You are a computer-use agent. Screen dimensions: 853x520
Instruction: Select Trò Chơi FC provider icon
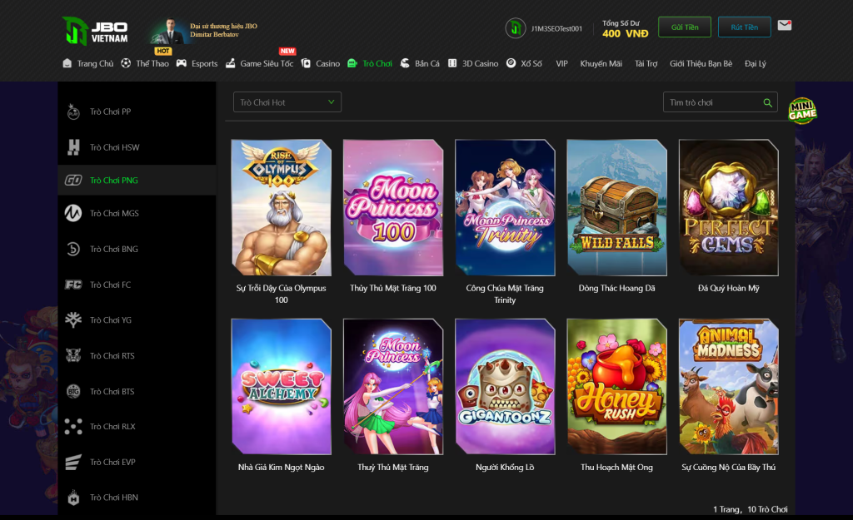[x=73, y=285]
